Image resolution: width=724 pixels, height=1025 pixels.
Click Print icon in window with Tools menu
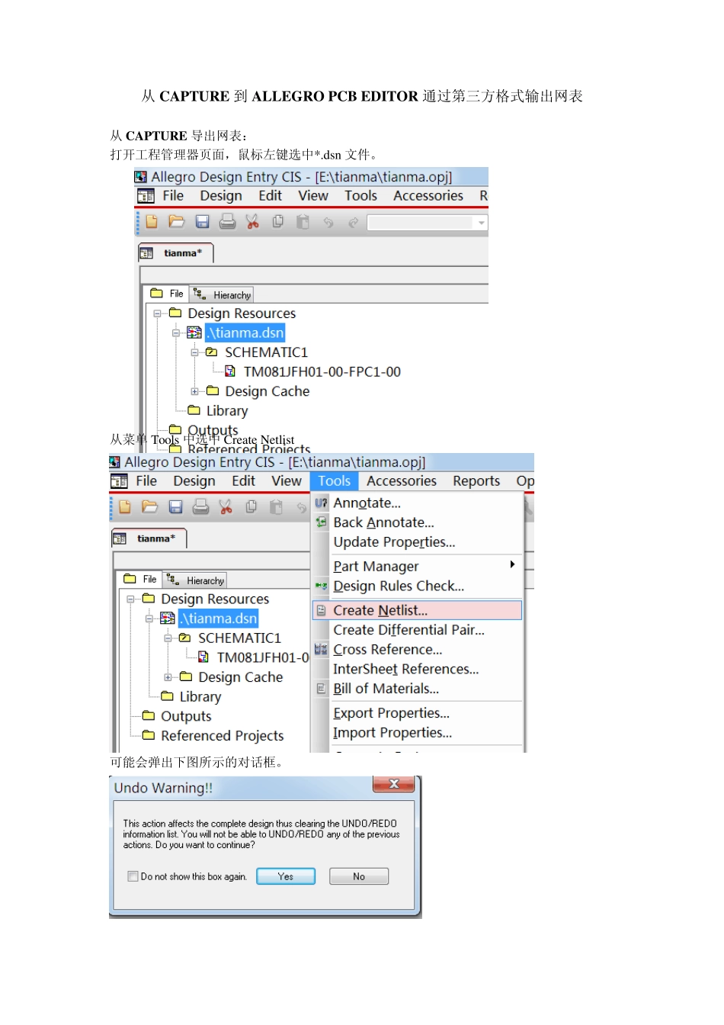pyautogui.click(x=200, y=507)
